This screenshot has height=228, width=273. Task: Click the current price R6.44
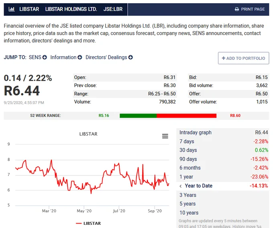pyautogui.click(x=22, y=91)
